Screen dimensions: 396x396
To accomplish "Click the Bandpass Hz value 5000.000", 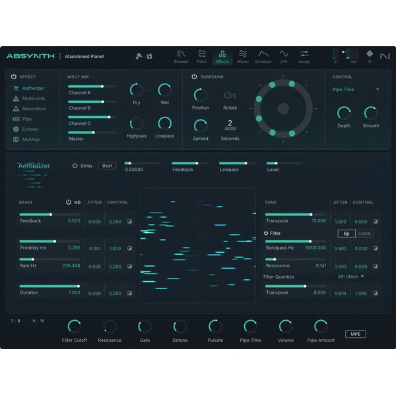I will pos(315,247).
